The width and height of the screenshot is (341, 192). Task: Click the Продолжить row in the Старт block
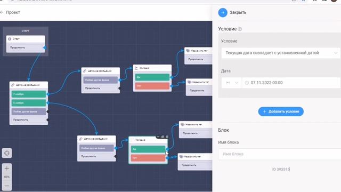tap(26, 47)
